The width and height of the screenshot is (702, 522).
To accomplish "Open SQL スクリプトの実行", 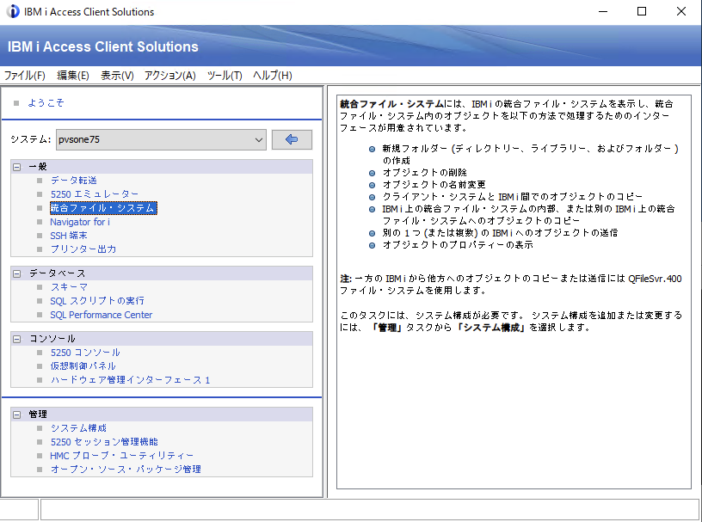I will pyautogui.click(x=97, y=301).
